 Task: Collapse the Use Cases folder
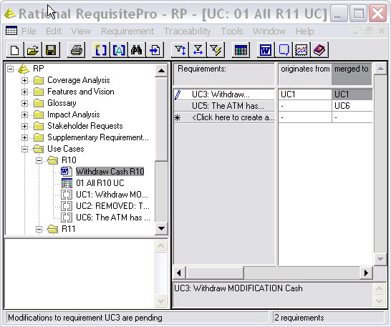click(24, 149)
